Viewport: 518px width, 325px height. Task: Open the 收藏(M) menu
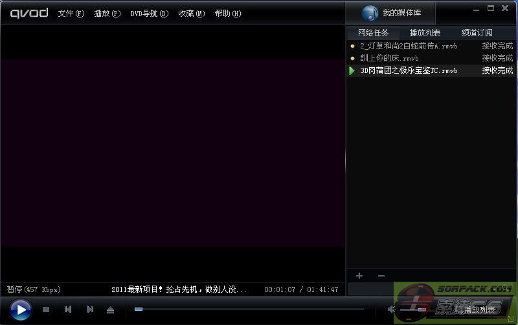coord(191,14)
